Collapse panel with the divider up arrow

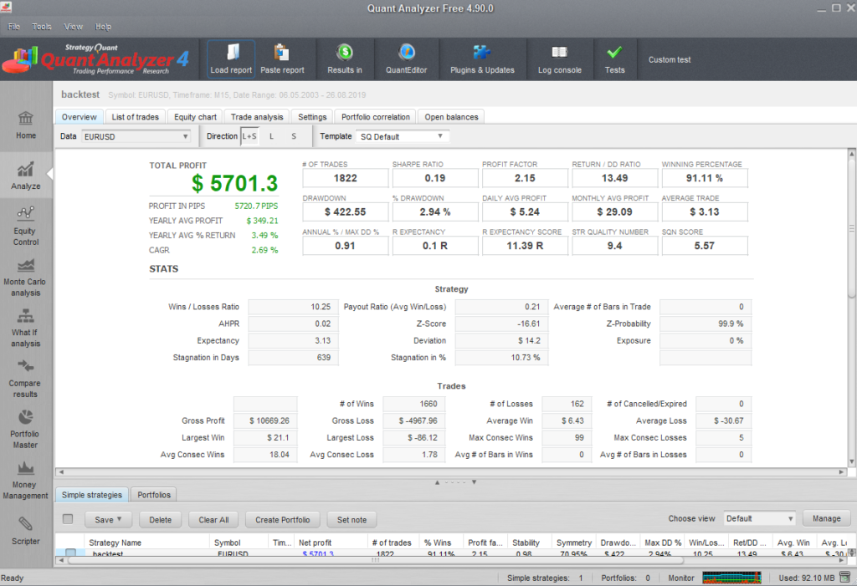click(x=437, y=482)
